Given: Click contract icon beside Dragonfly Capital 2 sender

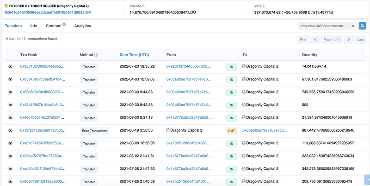Looking at the screenshot, I should click(x=168, y=130).
